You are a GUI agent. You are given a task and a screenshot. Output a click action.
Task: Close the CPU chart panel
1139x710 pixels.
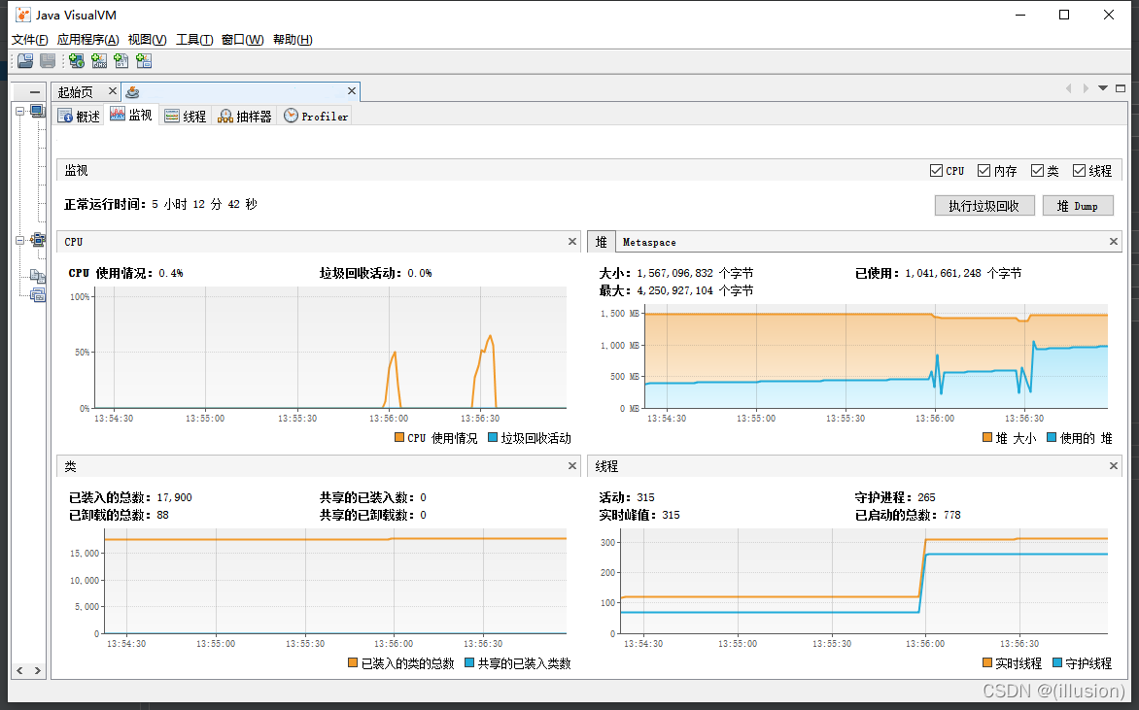click(572, 242)
